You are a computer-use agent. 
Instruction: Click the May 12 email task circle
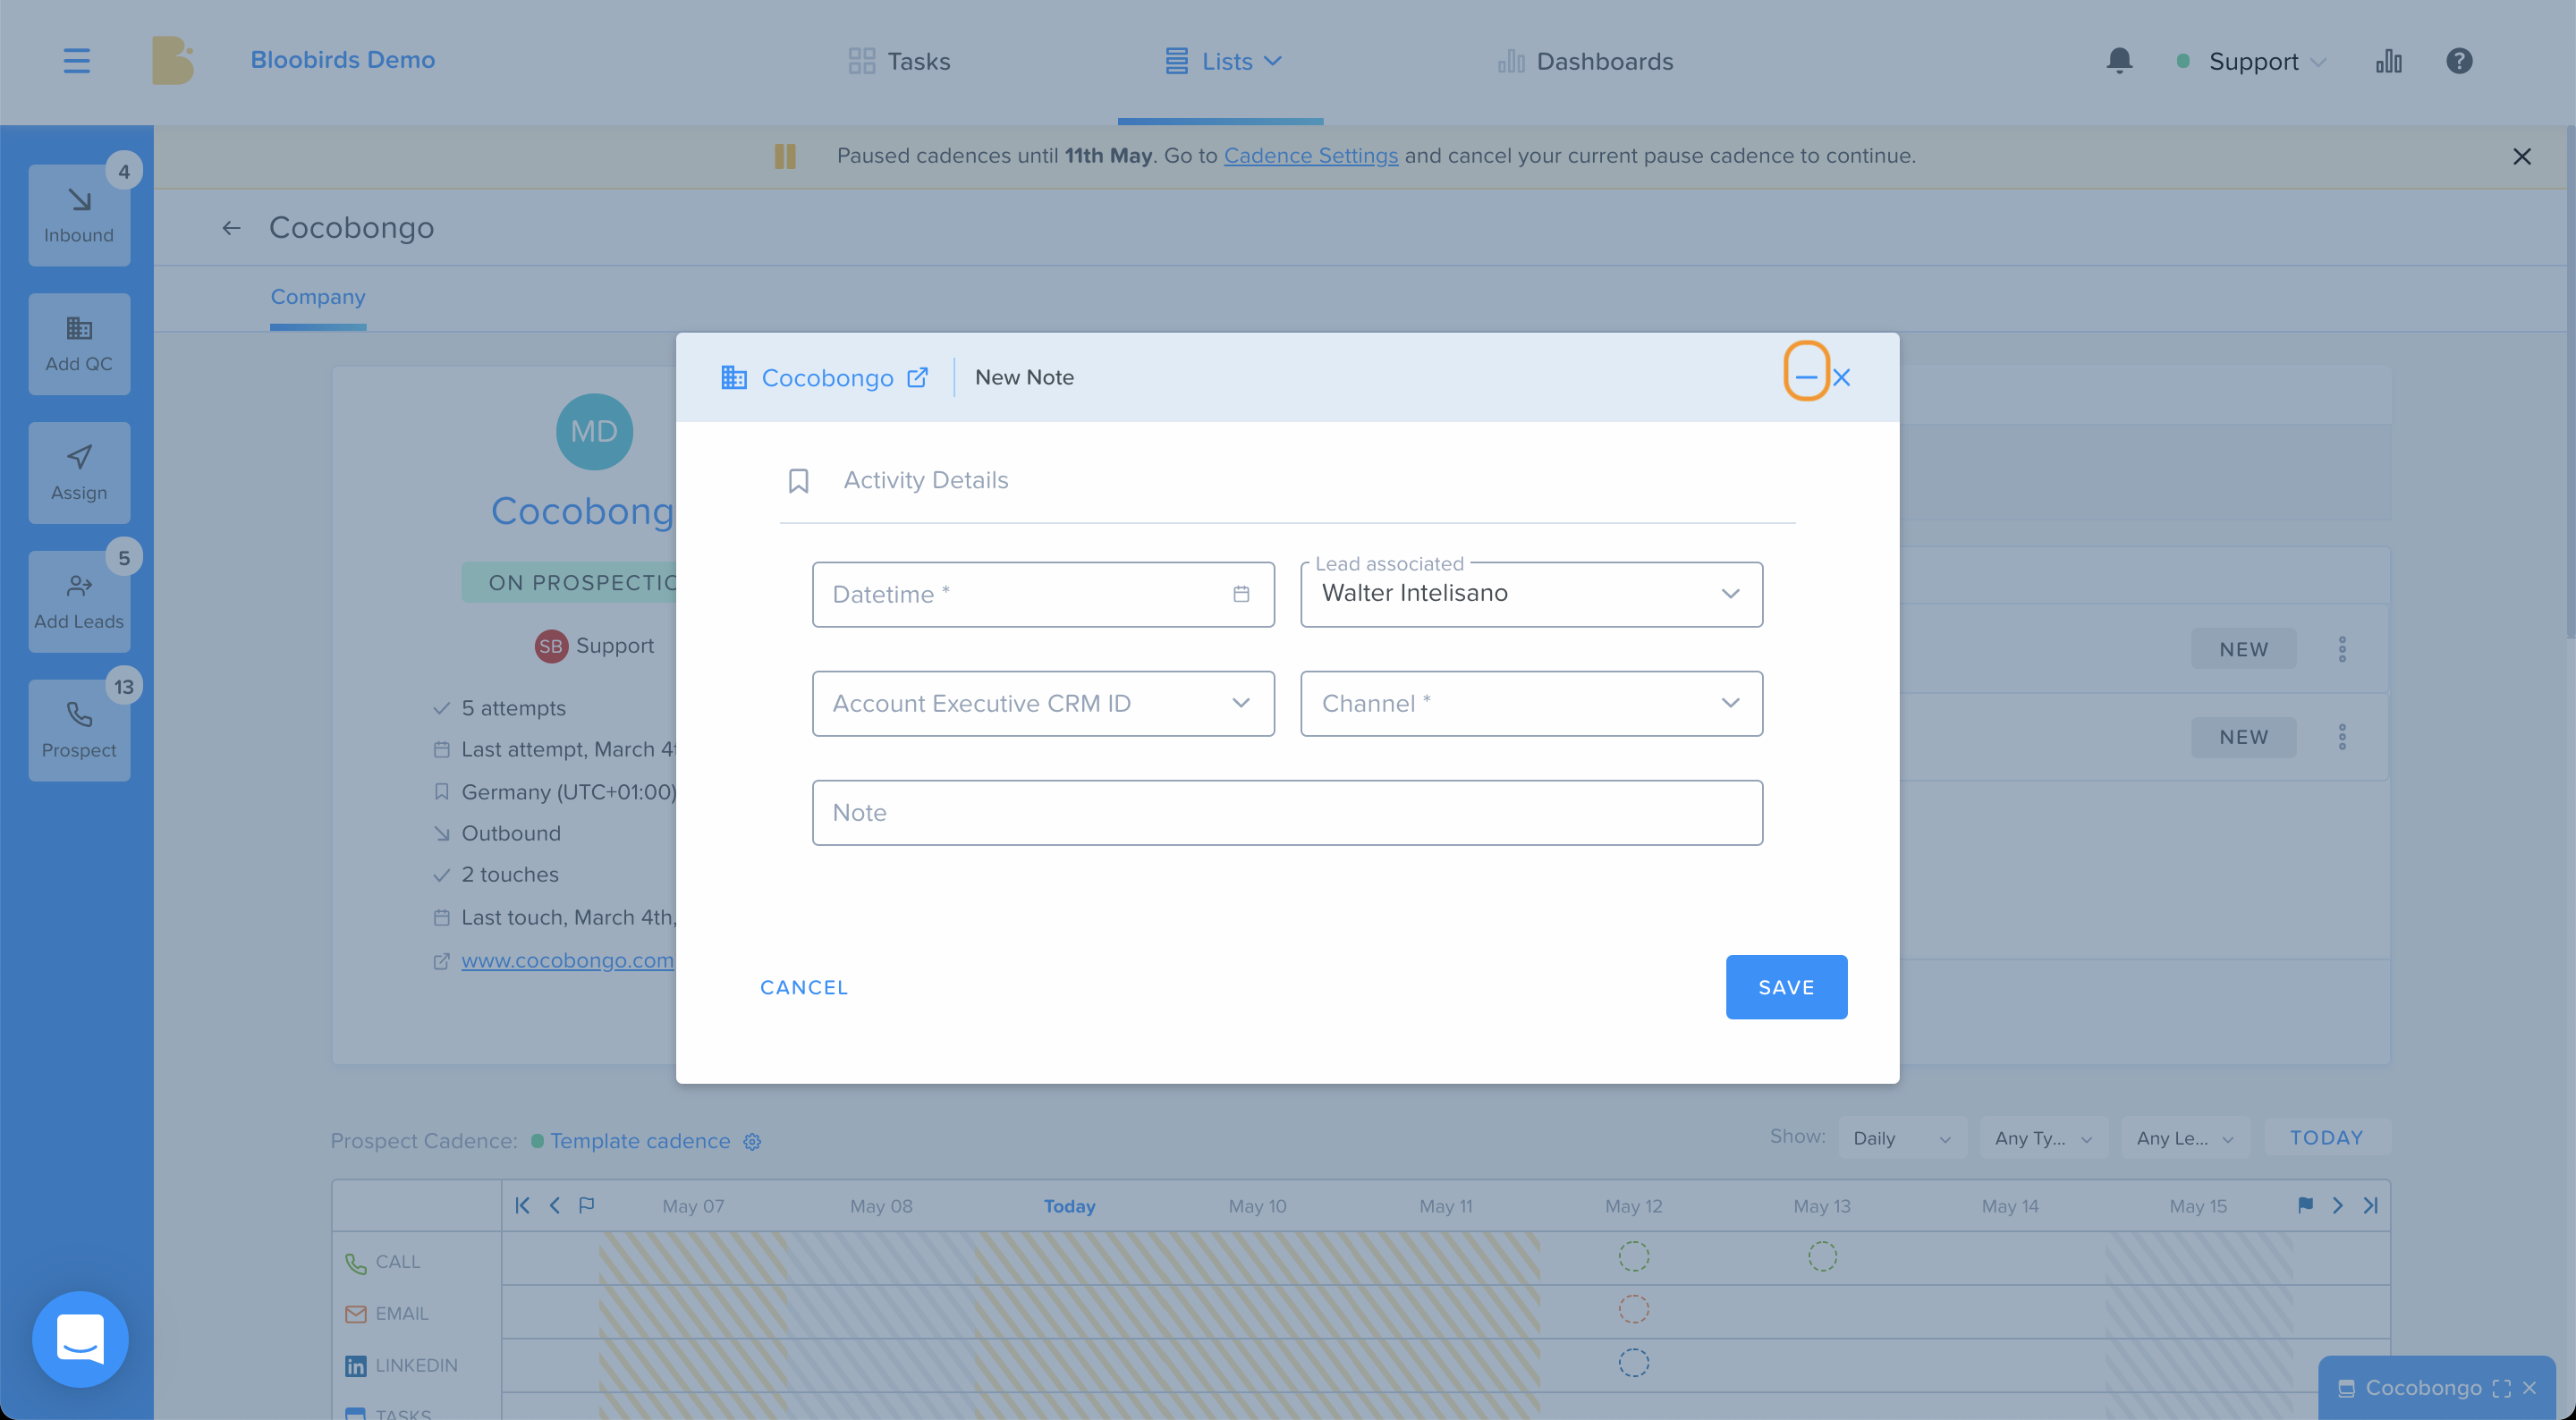1634,1309
